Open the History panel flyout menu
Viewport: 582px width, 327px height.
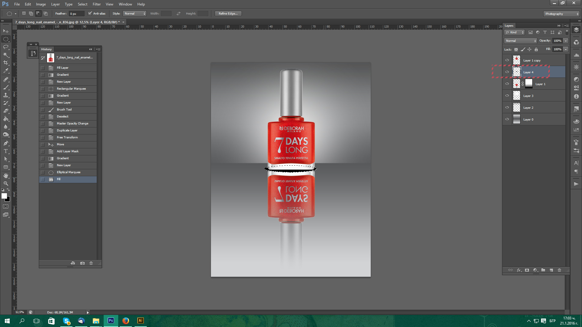pyautogui.click(x=98, y=49)
